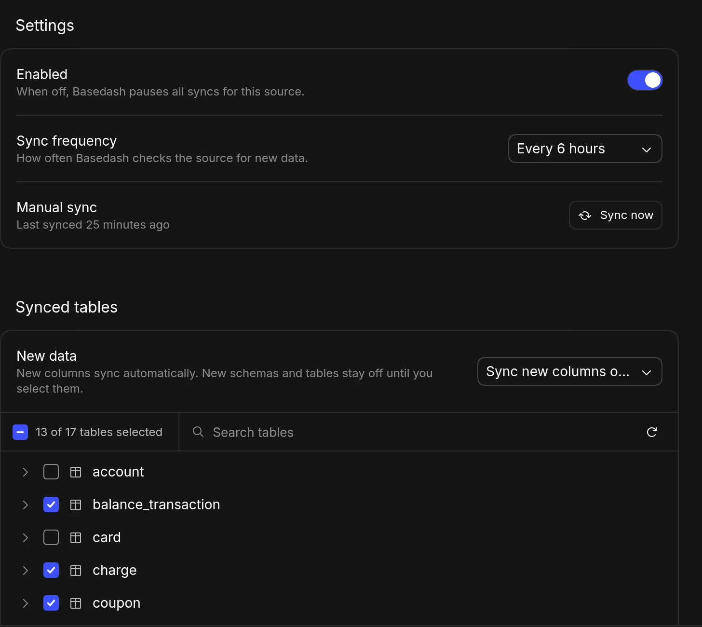Select the card table name
This screenshot has width=702, height=627.
(107, 537)
